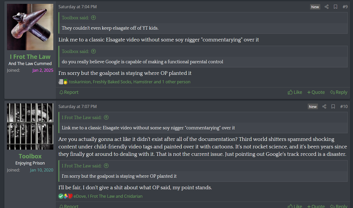Reply to post #9
Screen dimensions: 353x208
(x=339, y=92)
